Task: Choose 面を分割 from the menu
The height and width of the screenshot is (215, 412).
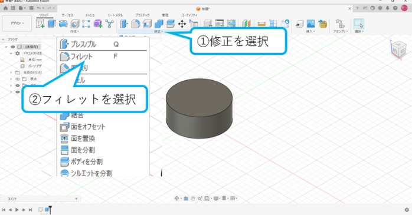Action: tap(103, 150)
